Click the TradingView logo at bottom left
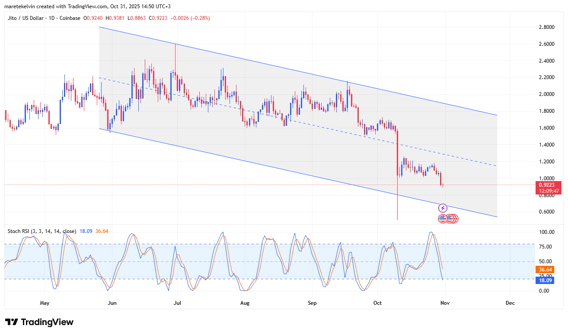Viewport: 568px width, 335px height. pos(39,322)
